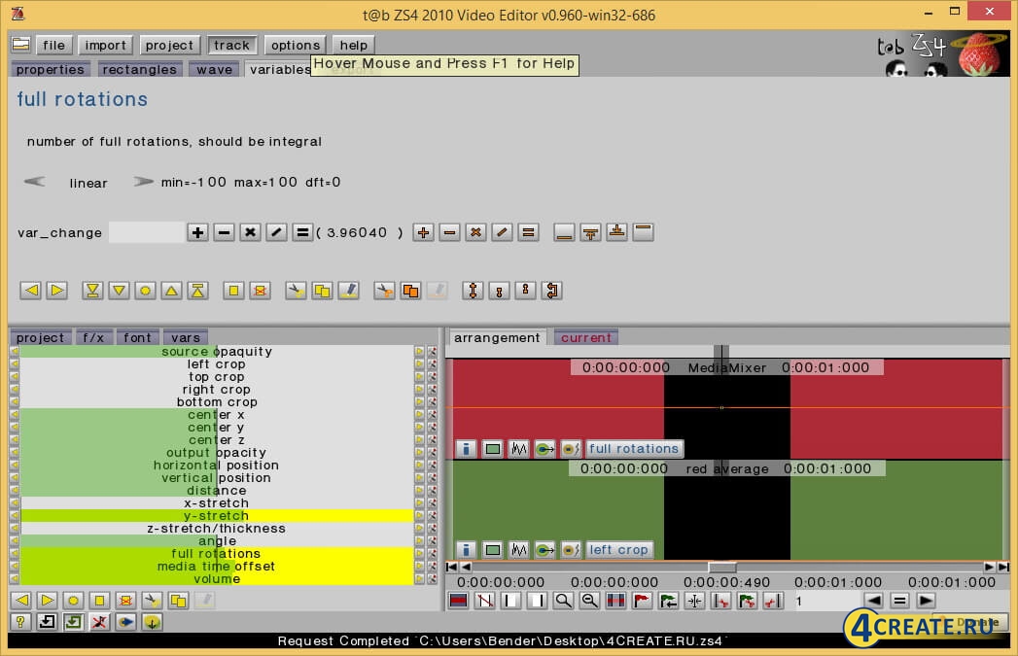This screenshot has height=656, width=1018.
Task: Select the green preview frame icon on the MediaMixer track
Action: [x=492, y=448]
